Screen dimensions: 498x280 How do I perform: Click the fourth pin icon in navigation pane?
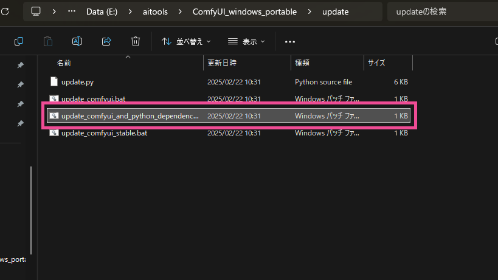(20, 123)
